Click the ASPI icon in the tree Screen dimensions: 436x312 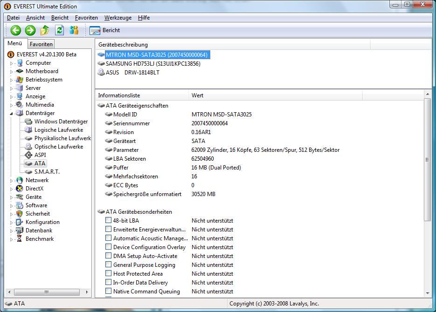click(x=28, y=155)
